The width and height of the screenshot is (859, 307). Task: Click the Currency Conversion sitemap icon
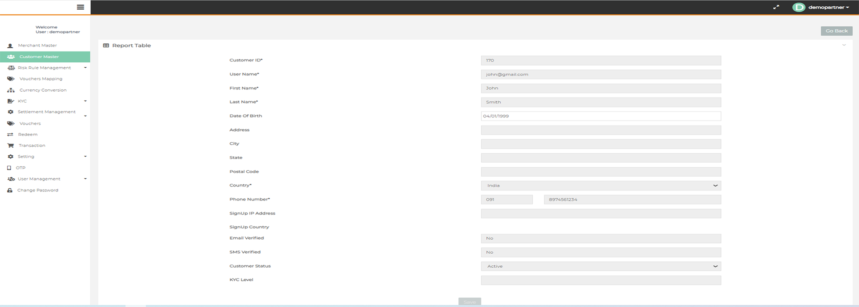[x=11, y=90]
